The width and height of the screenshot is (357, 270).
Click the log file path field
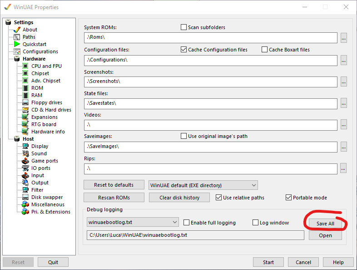point(195,235)
